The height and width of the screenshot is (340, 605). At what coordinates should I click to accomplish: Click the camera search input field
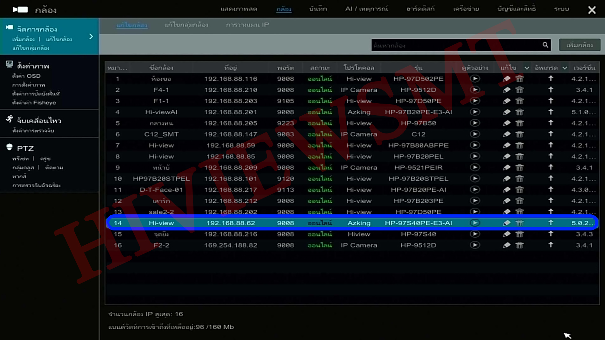point(455,45)
